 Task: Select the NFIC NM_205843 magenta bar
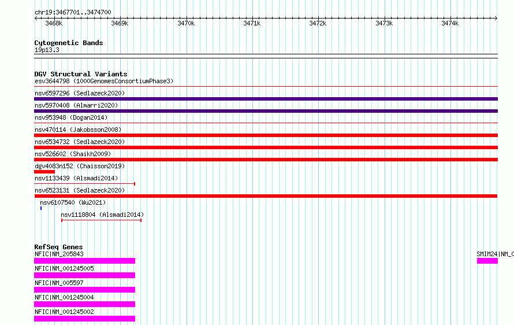[x=84, y=261]
